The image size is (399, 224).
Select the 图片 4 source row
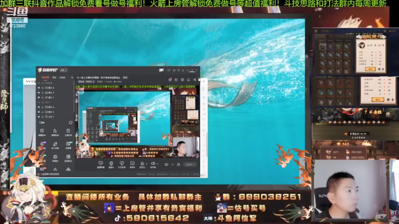pos(55,107)
